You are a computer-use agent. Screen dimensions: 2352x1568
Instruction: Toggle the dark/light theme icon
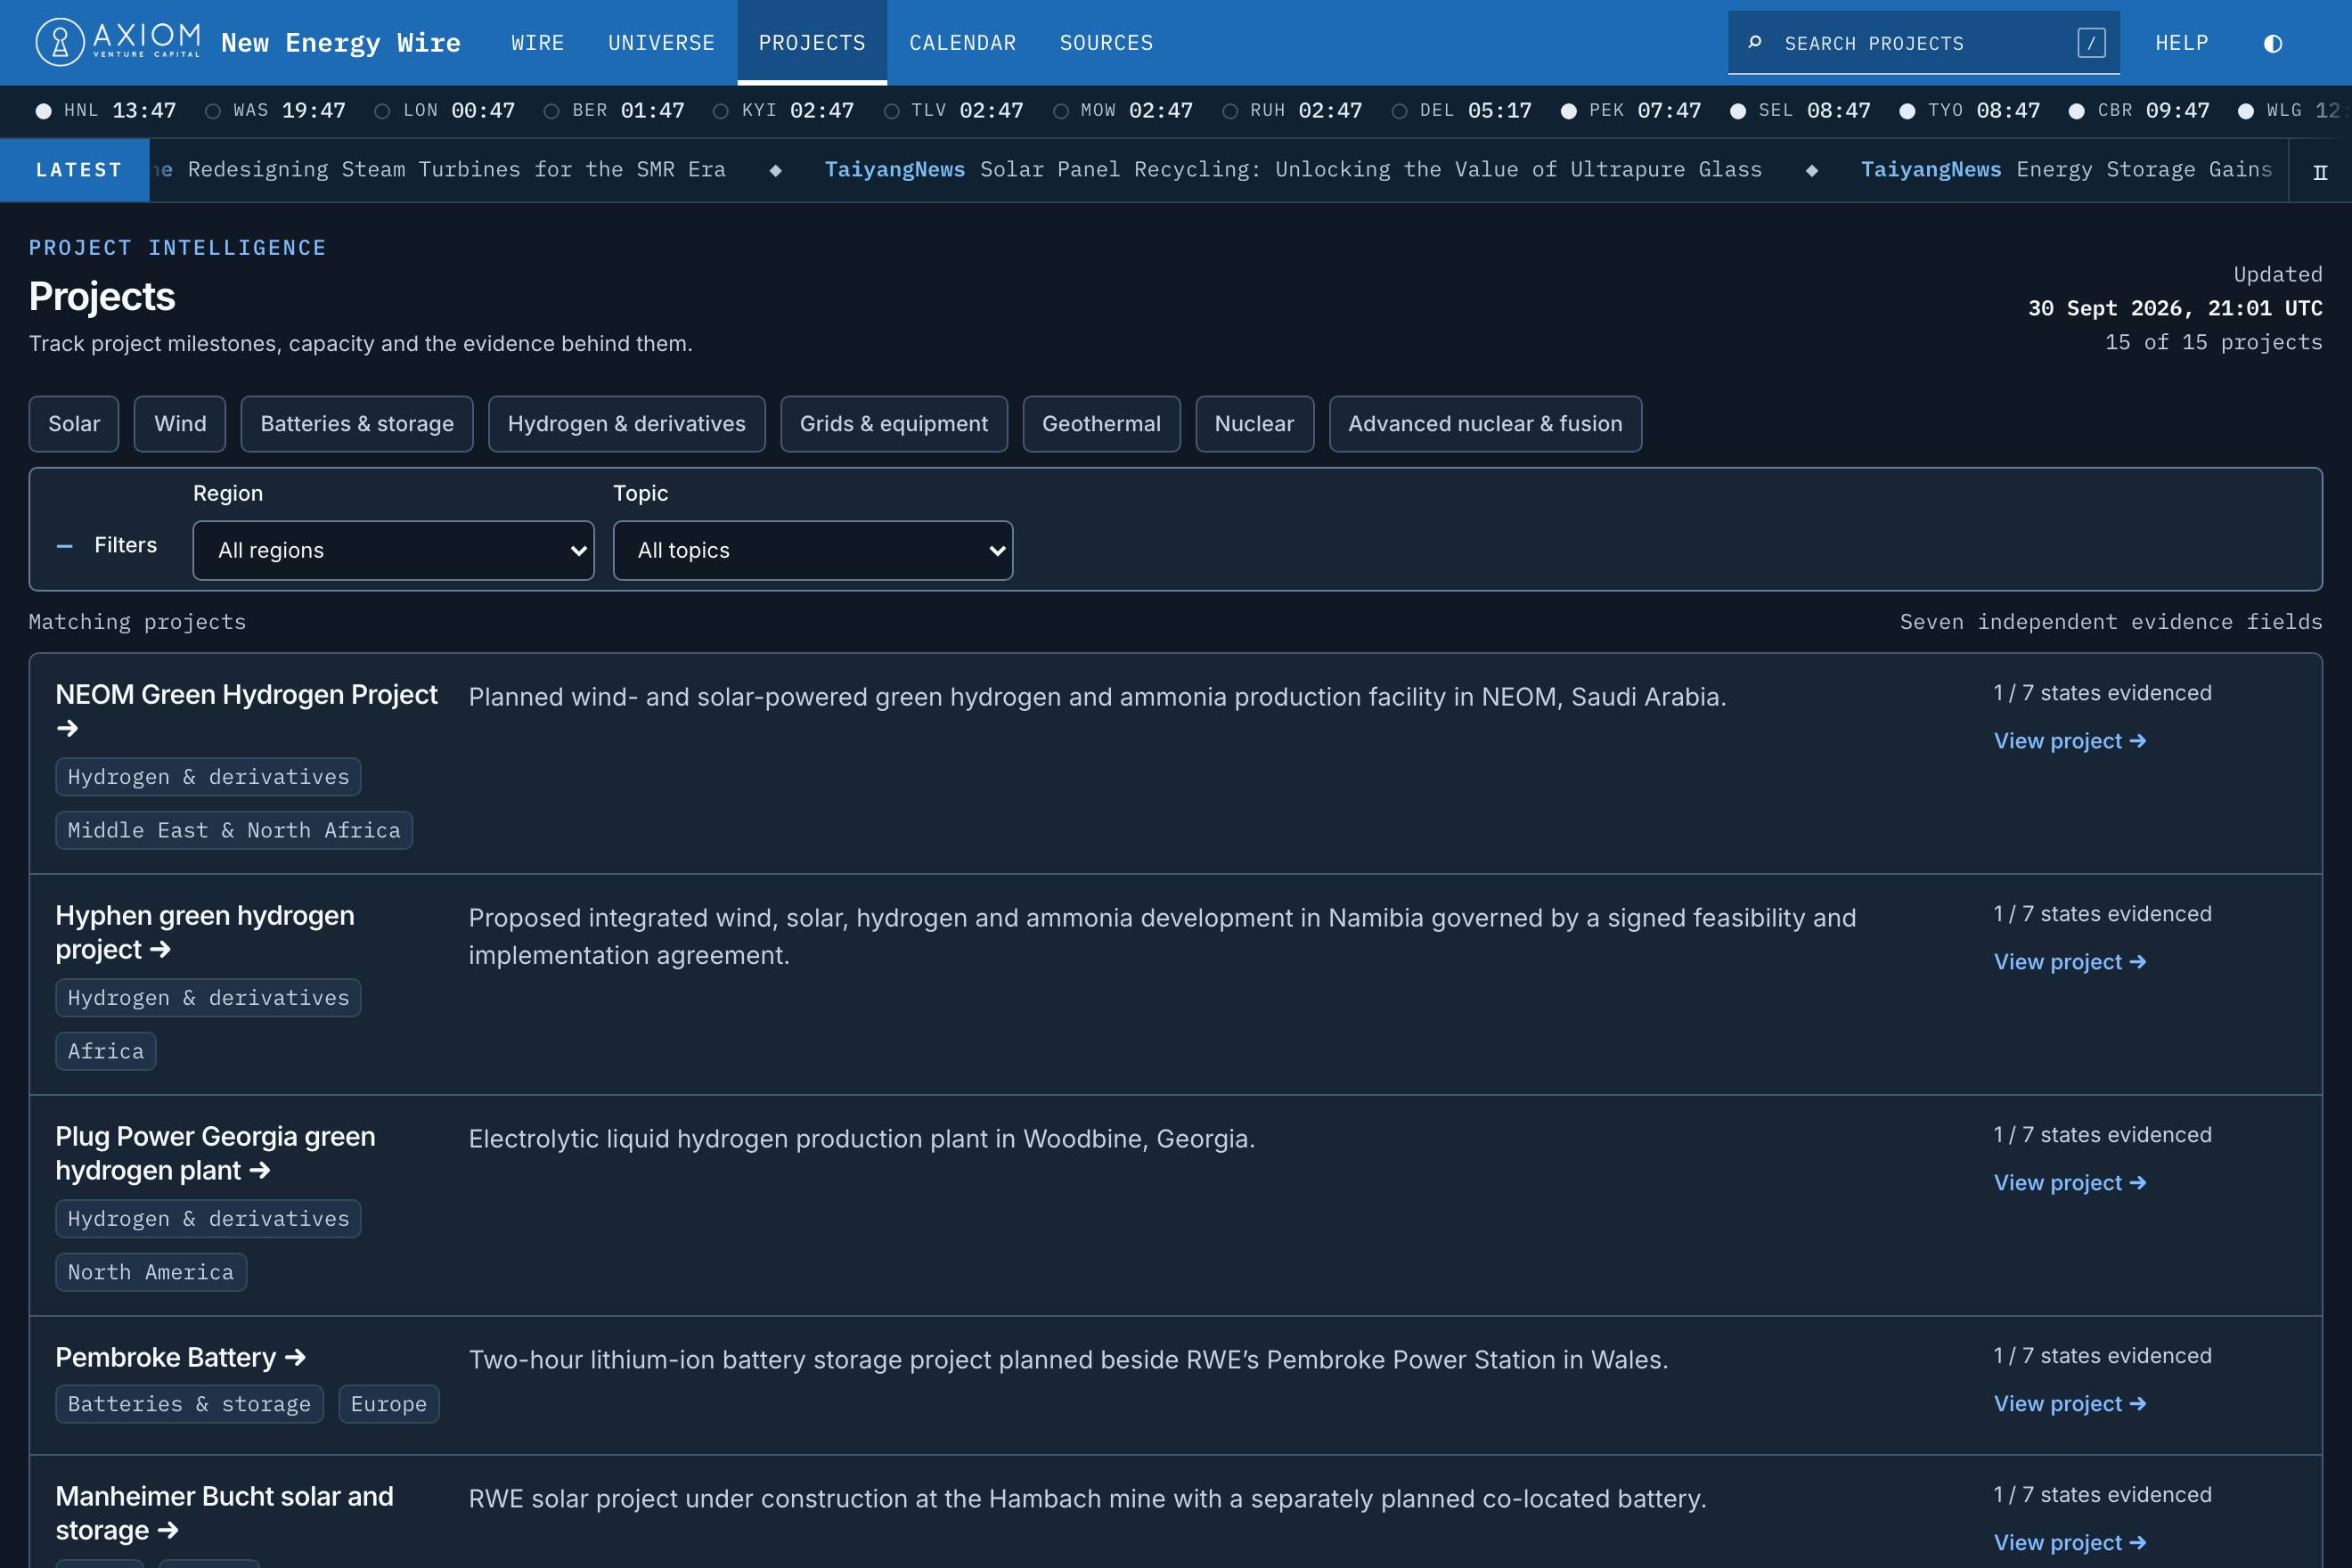(2272, 43)
